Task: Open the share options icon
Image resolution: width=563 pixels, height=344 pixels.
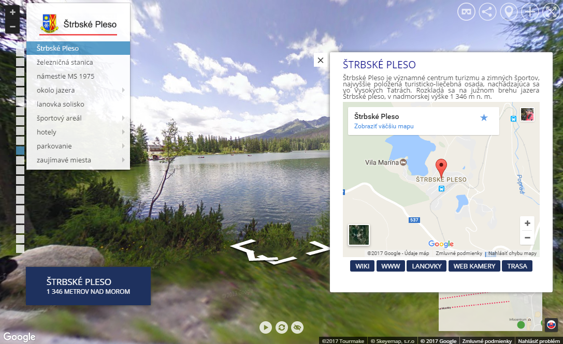Action: point(487,12)
